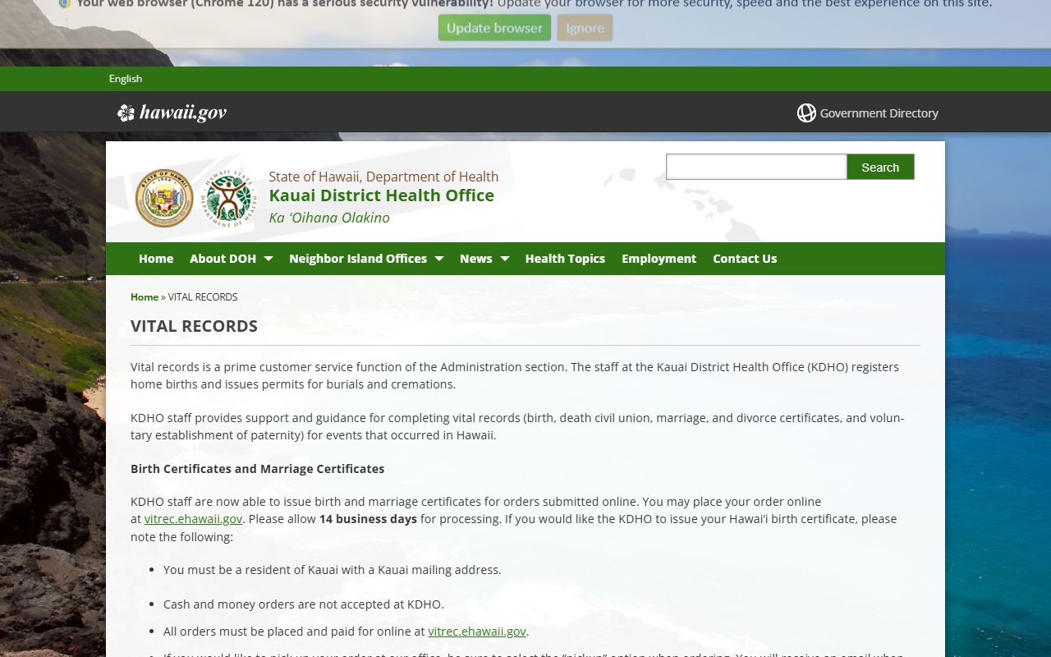The height and width of the screenshot is (657, 1051).
Task: Click bullet about cash and money orders
Action: point(304,604)
